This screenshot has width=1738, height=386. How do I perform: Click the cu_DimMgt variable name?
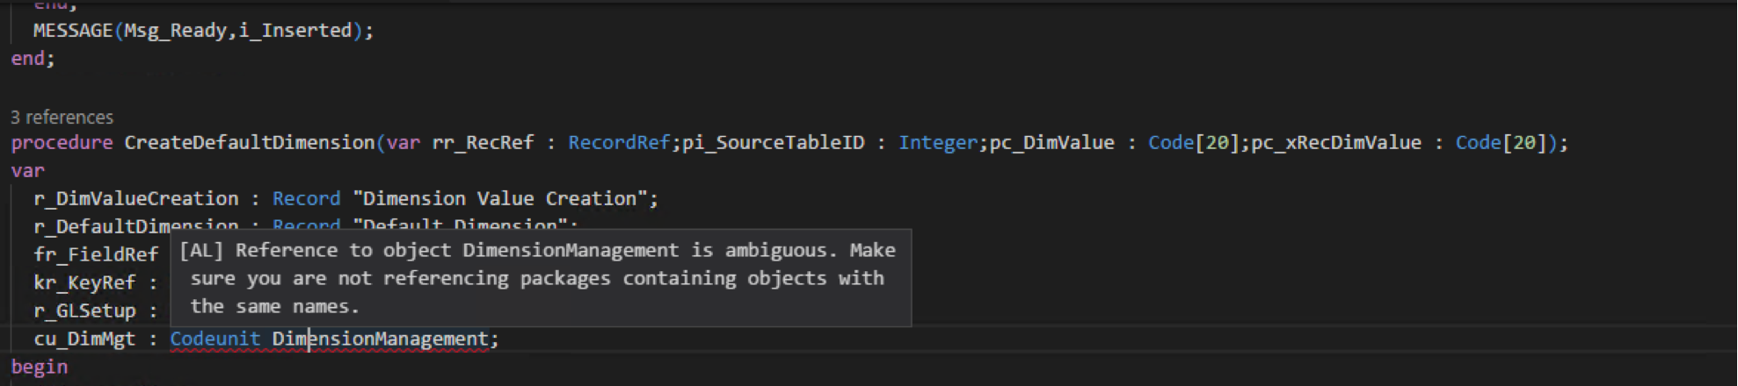point(84,340)
